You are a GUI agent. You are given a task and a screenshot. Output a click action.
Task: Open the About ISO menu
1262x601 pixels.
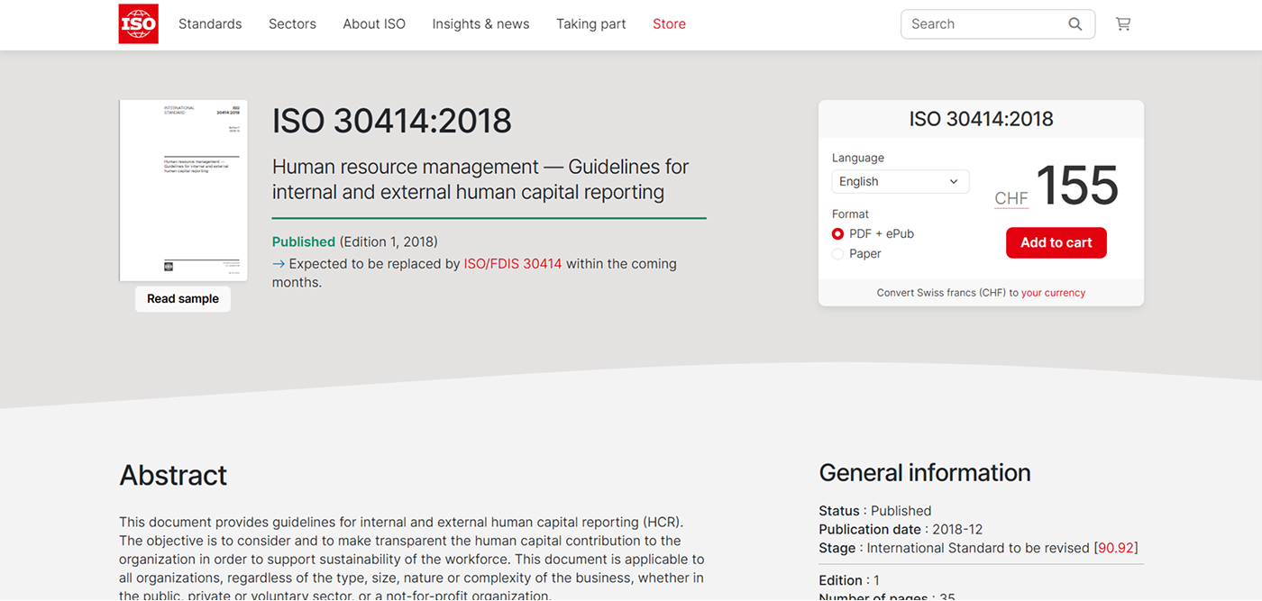(x=374, y=24)
